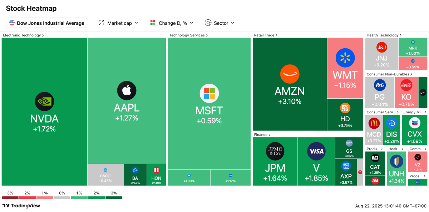The image size is (429, 212).
Task: Click the Goldman Sachs logo above GS
Action: tap(349, 143)
